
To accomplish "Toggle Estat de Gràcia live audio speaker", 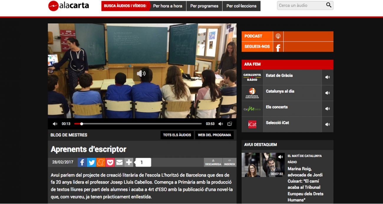I will (x=327, y=77).
